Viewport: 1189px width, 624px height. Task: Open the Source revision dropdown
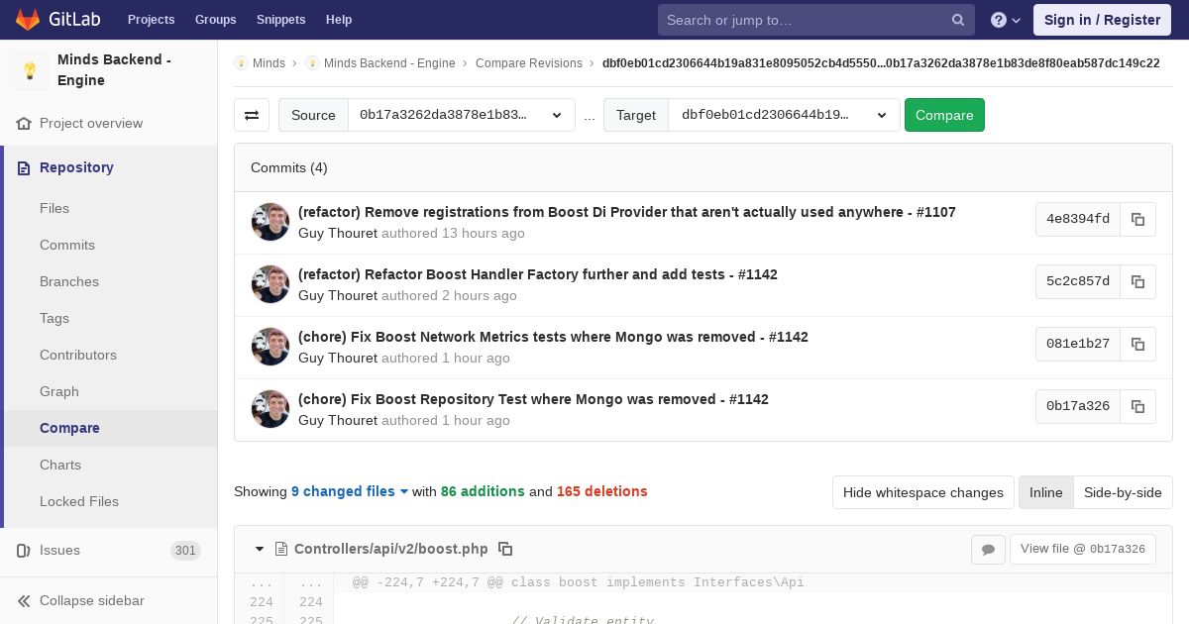(461, 115)
